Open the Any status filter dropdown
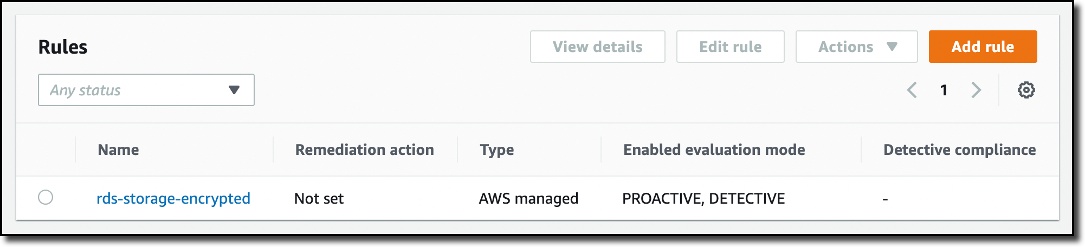This screenshot has width=1085, height=247. (x=146, y=90)
